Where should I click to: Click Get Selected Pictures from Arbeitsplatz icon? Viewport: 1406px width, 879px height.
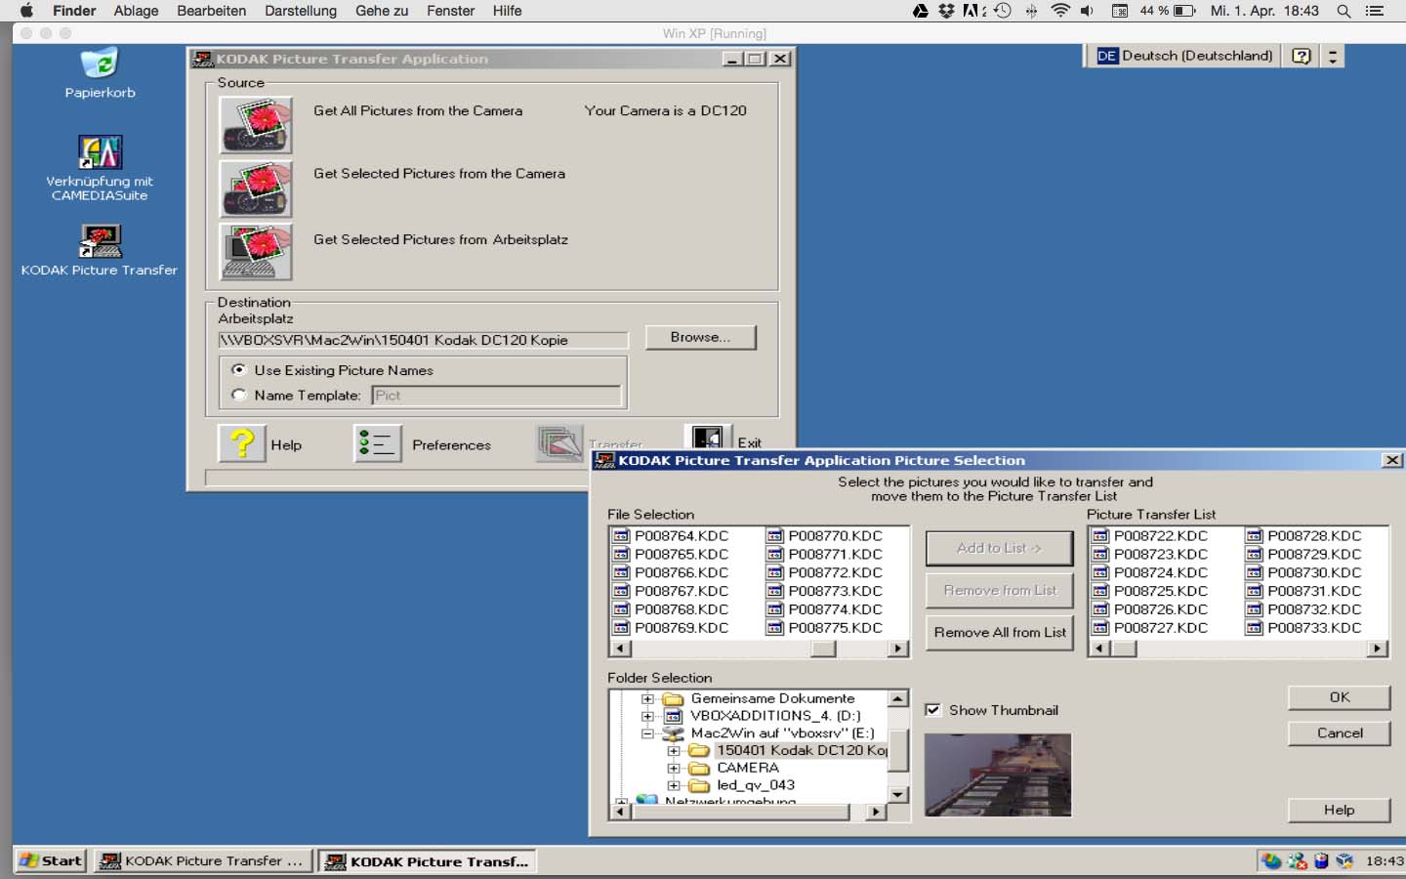[256, 252]
